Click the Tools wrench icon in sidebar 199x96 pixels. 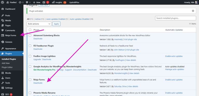3,83
